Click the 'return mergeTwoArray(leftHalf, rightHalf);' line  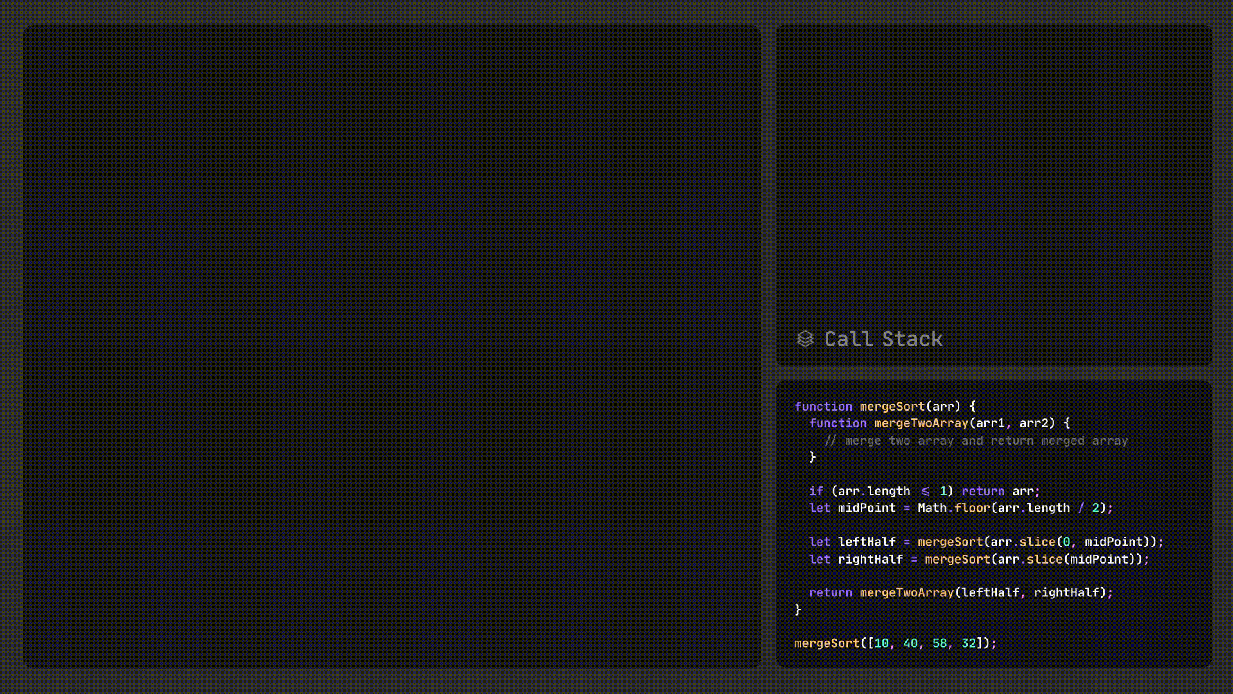[x=961, y=592]
